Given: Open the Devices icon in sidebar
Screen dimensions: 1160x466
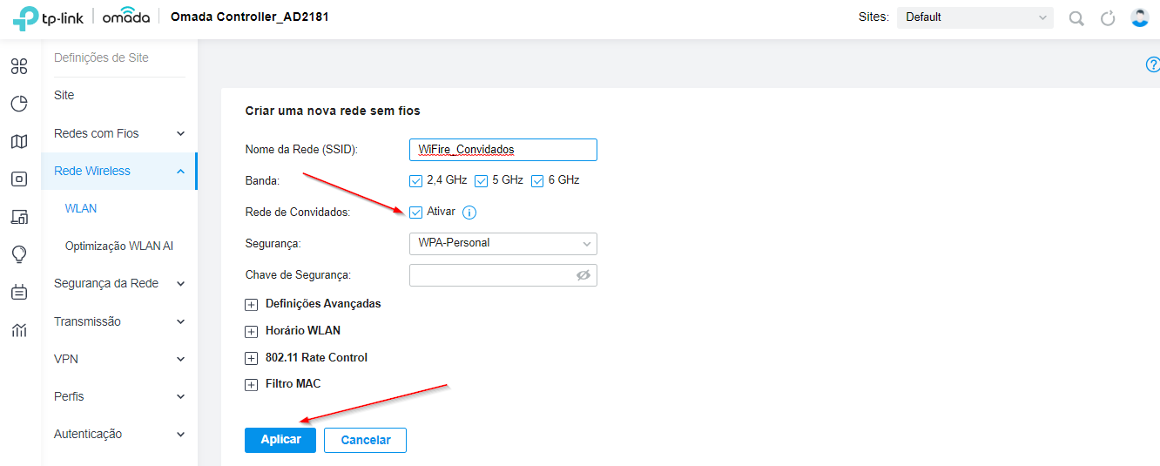Looking at the screenshot, I should [19, 179].
